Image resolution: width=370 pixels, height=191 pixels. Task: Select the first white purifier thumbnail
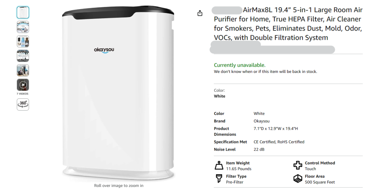pyautogui.click(x=23, y=12)
